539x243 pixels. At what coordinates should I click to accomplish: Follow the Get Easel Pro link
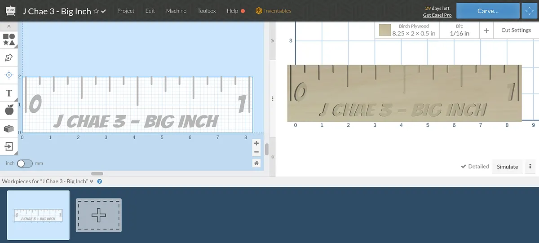(x=437, y=15)
